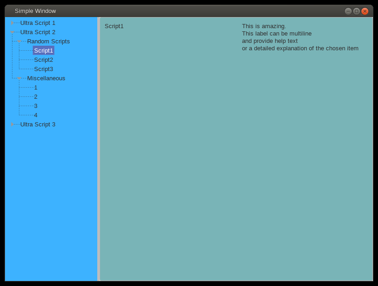Select Script1 in the tree
Viewport: 378px width, 286px height.
(43, 51)
